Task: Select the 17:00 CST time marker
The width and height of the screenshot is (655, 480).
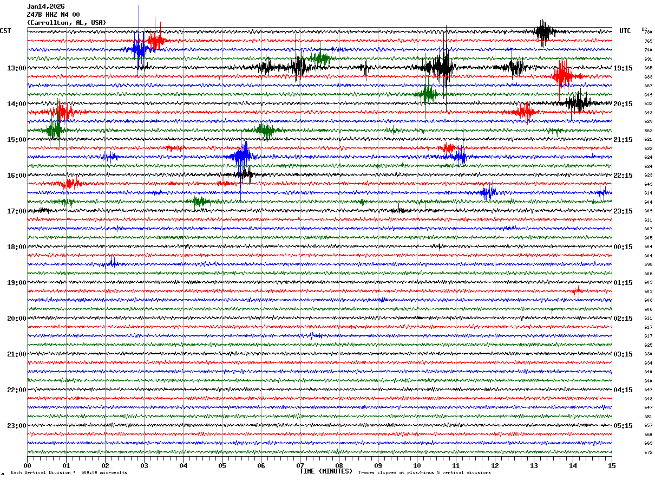Action: (16, 211)
